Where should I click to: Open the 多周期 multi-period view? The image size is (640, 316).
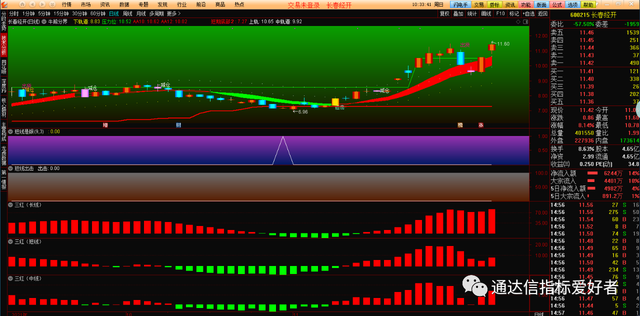coord(156,13)
